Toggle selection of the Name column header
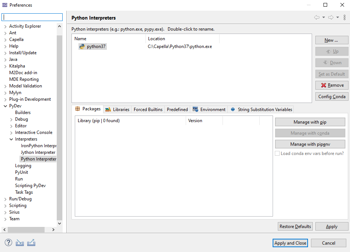This screenshot has width=350, height=252. coord(81,38)
